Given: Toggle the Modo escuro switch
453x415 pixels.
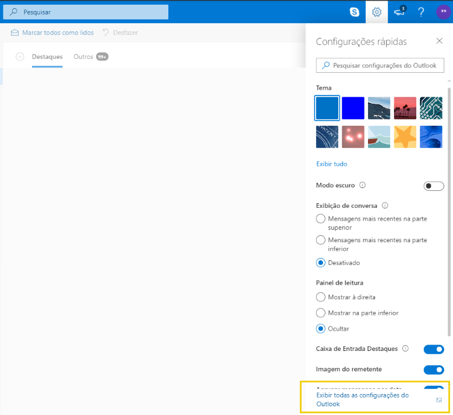Looking at the screenshot, I should tap(434, 186).
